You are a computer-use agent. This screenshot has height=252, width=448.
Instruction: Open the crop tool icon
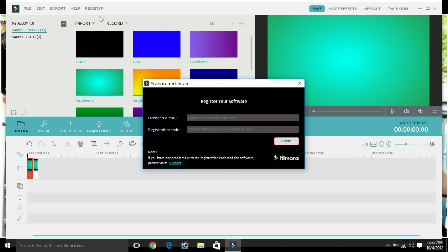[94, 143]
